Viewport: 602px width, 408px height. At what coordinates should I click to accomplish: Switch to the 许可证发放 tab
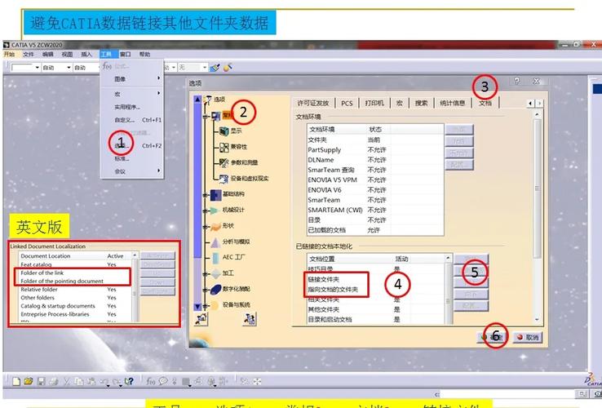click(313, 103)
